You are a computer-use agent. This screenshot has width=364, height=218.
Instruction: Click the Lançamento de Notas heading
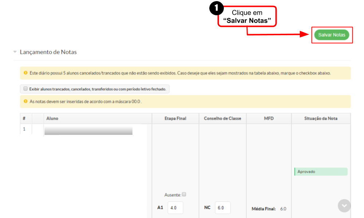coord(48,52)
